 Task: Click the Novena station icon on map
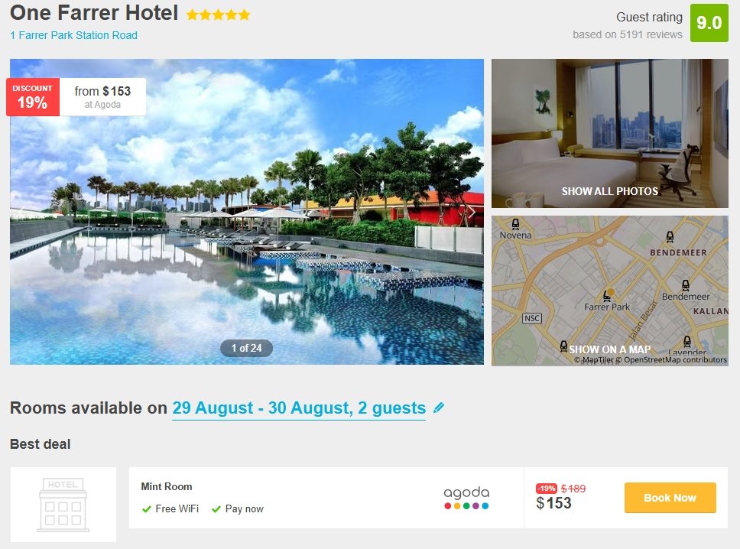point(515,224)
